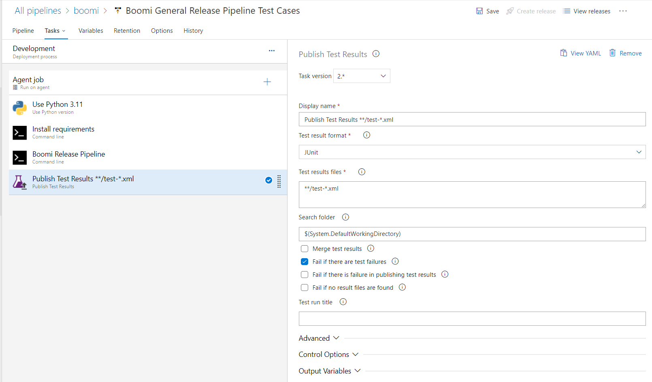The image size is (652, 382).
Task: Select the Boomi Release Pipeline task
Action: (148, 157)
